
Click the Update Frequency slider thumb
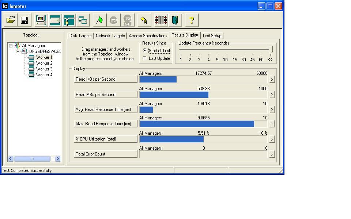[271, 50]
